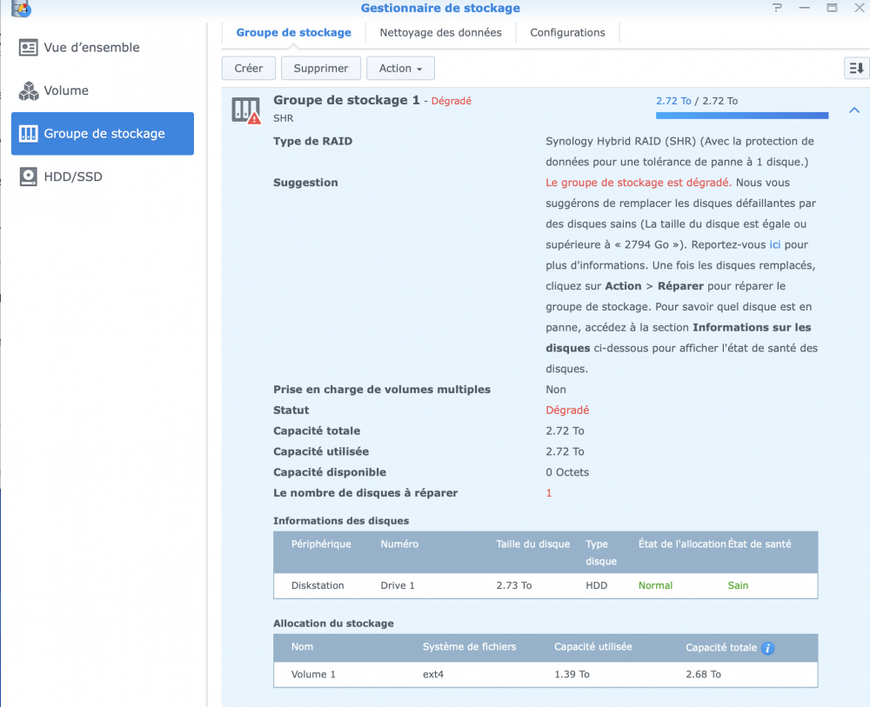The width and height of the screenshot is (870, 707).
Task: Select the Groupe de stockage tab
Action: (293, 32)
